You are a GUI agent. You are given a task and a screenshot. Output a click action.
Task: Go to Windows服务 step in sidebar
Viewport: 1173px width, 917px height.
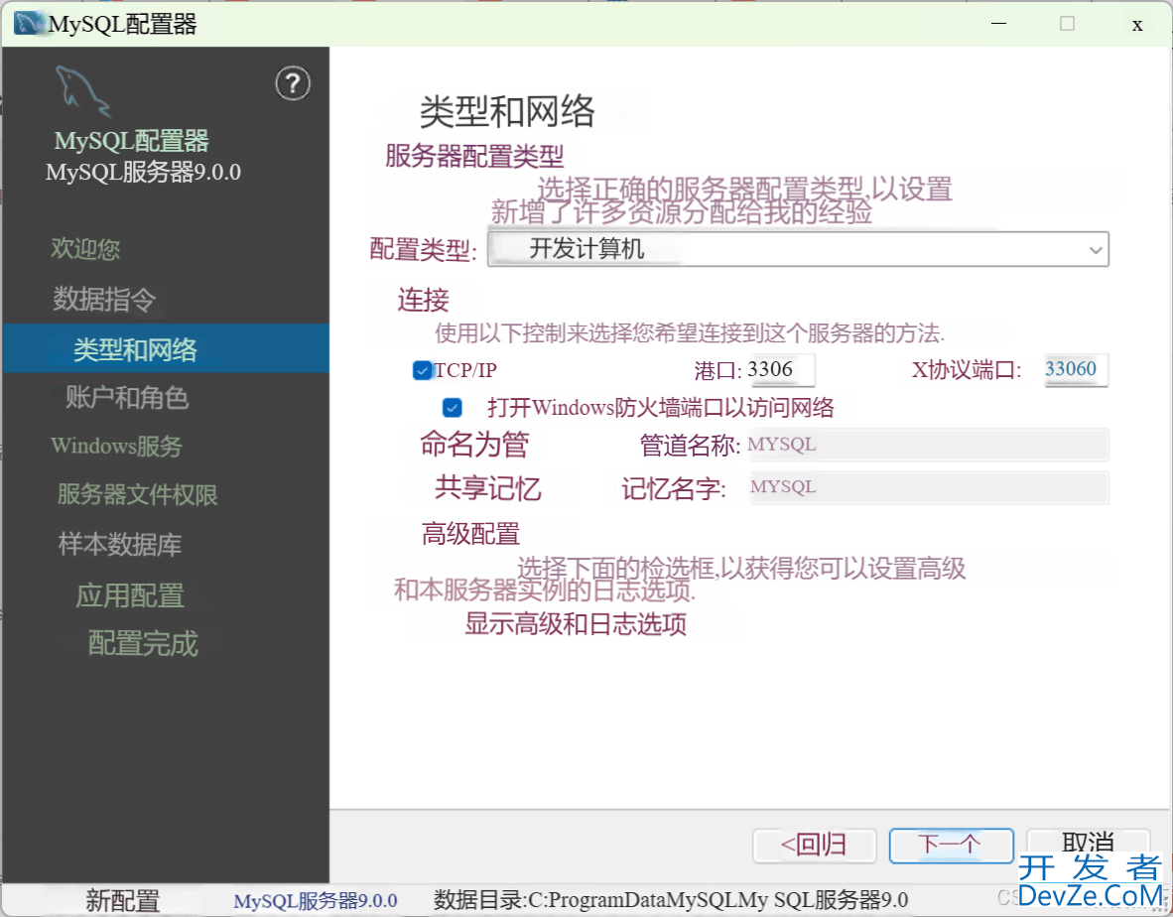(x=117, y=446)
